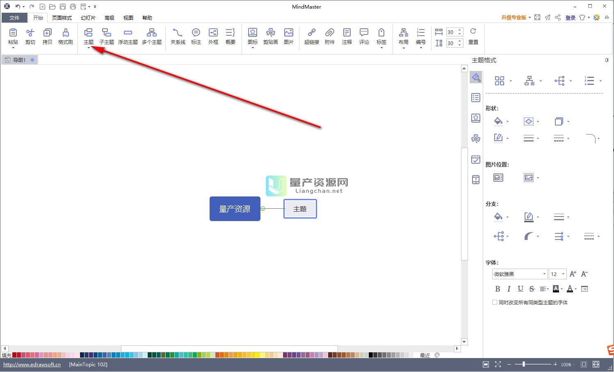This screenshot has height=372, width=614.
Task: Check 同时改变所有同类型主题的字体 checkbox
Action: [495, 302]
